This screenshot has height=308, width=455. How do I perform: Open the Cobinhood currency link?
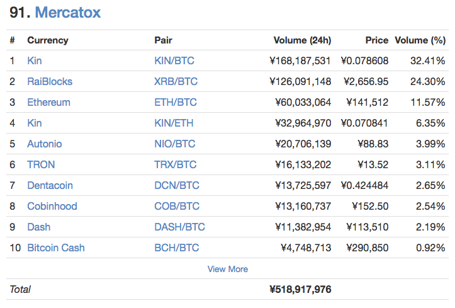(x=52, y=207)
